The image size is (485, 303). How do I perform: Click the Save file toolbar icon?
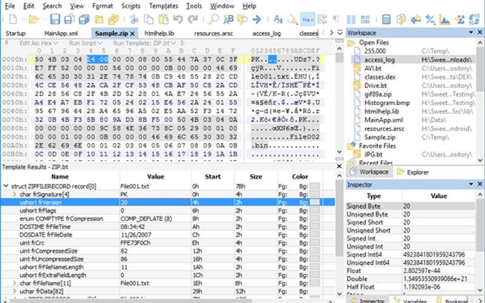[x=55, y=20]
